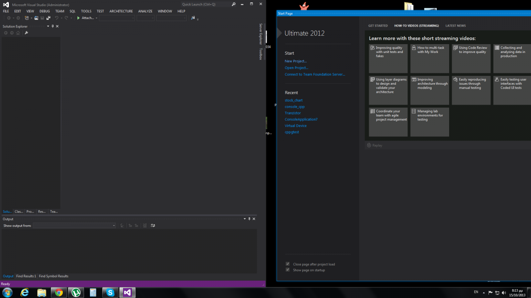This screenshot has width=531, height=298.
Task: Open Chrome from the taskbar
Action: point(58,292)
